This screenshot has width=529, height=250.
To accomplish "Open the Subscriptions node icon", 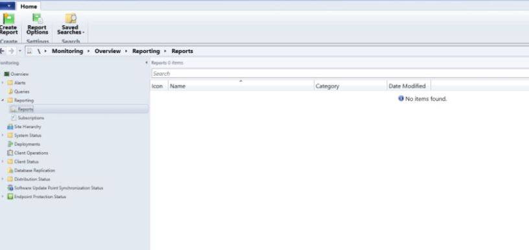I will click(14, 118).
